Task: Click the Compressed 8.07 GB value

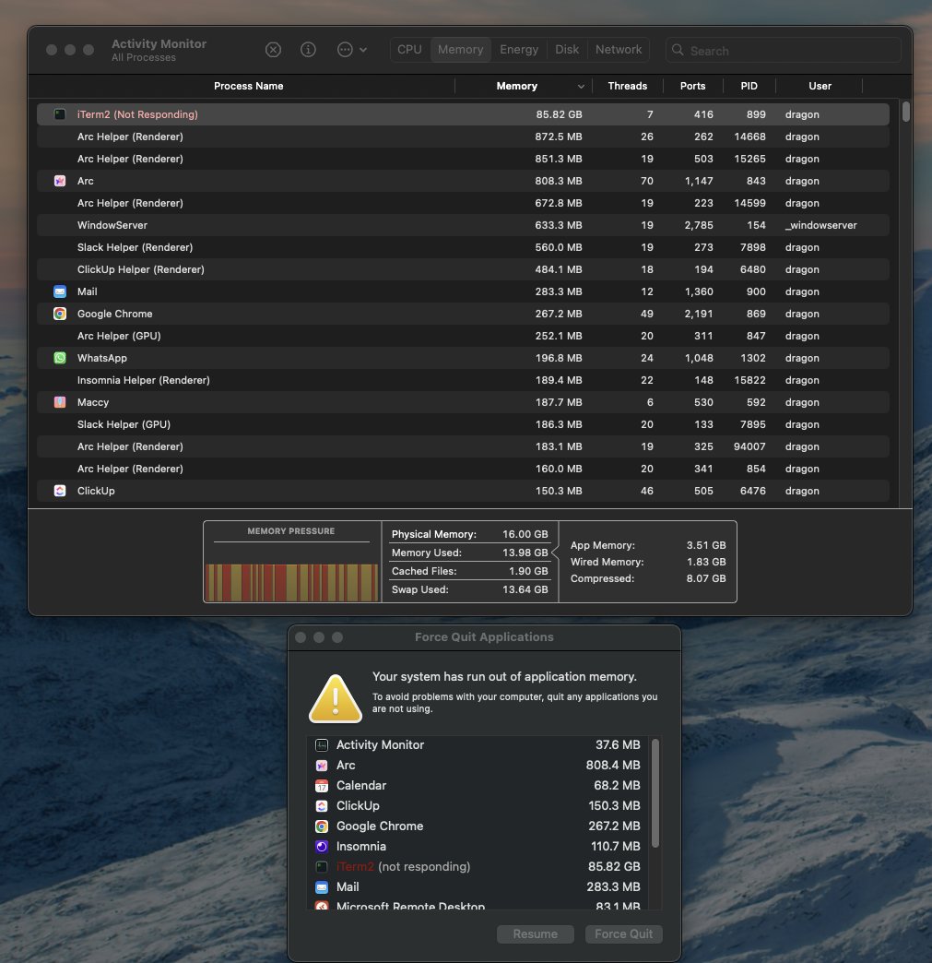Action: [x=706, y=578]
